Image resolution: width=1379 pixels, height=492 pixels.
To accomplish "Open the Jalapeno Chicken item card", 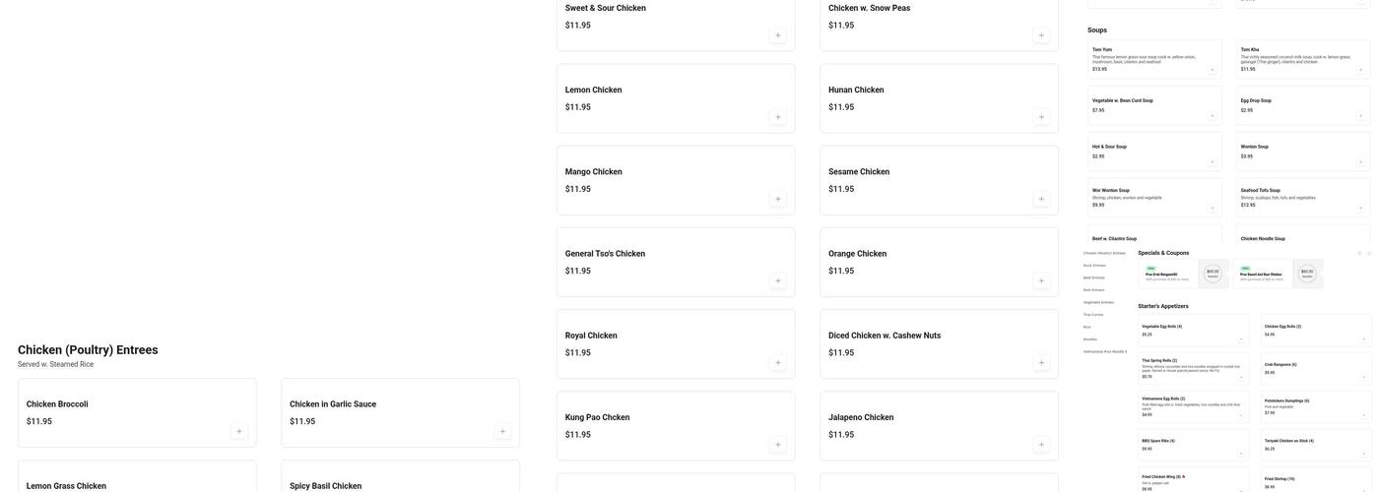I will tap(939, 426).
